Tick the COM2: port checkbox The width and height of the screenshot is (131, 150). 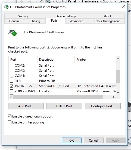[12, 66]
